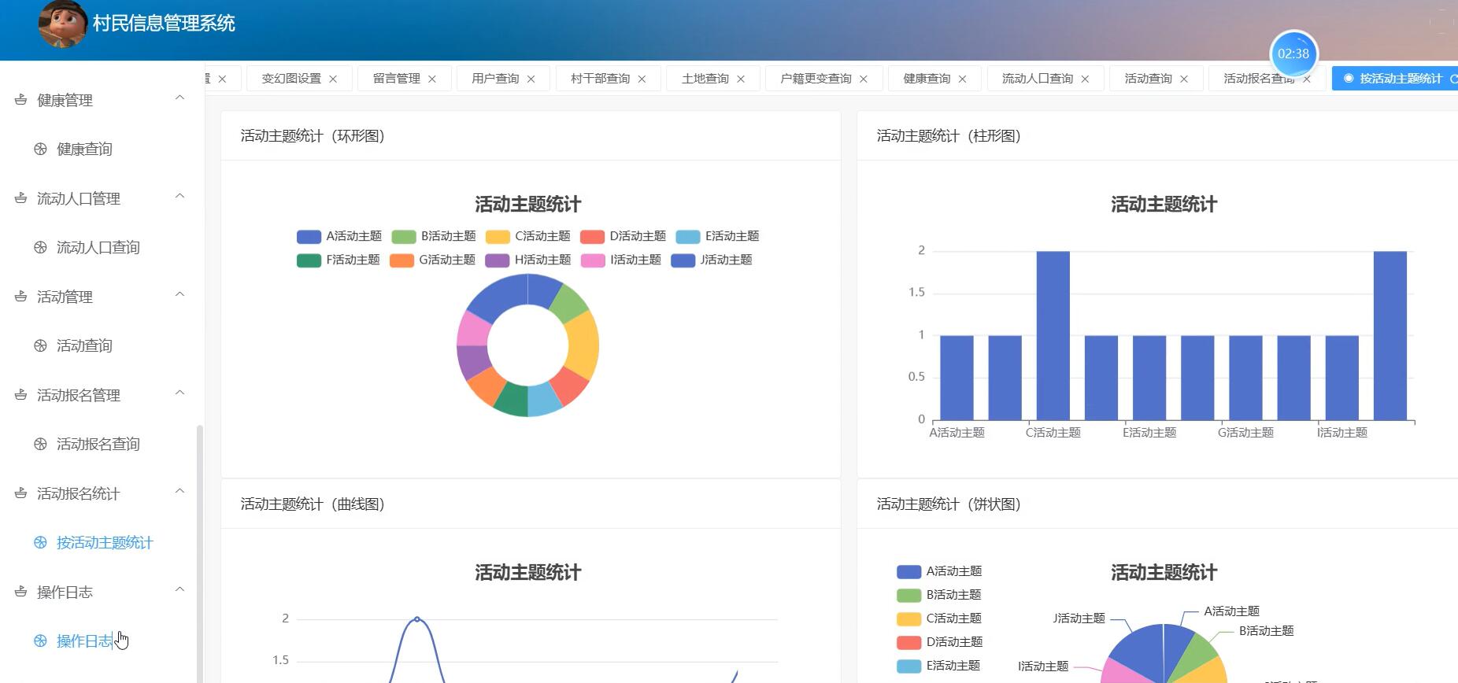Close the 活动查询 tab

coord(1184,79)
